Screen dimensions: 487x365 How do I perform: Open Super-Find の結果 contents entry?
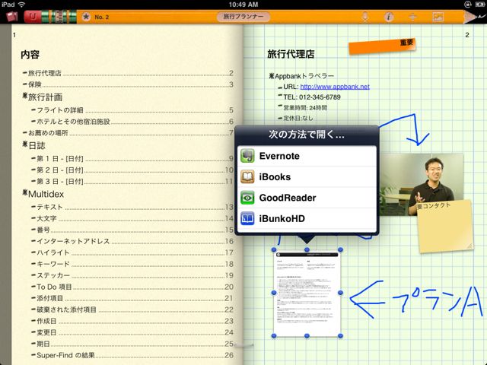[x=132, y=355]
